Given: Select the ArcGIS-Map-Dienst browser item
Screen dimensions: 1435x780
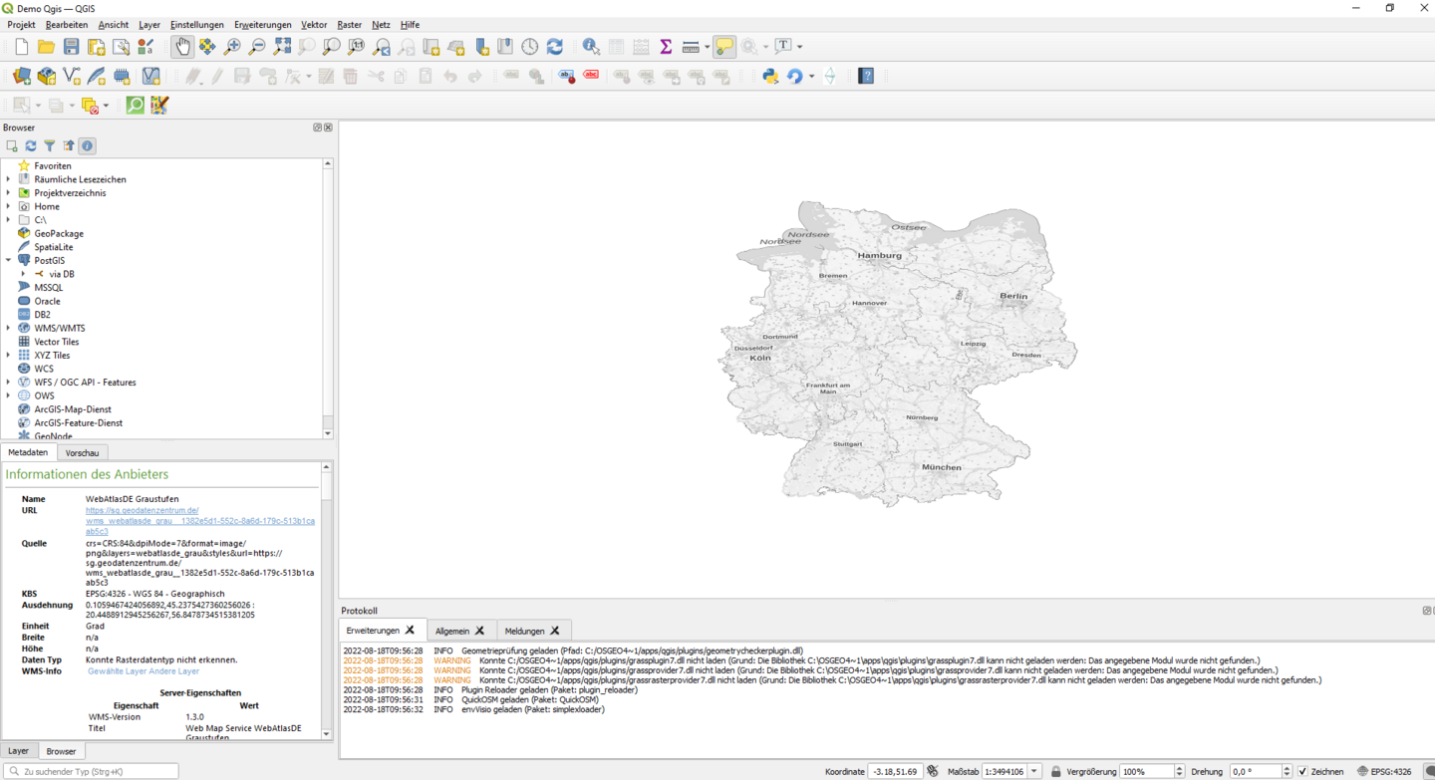Looking at the screenshot, I should coord(72,409).
